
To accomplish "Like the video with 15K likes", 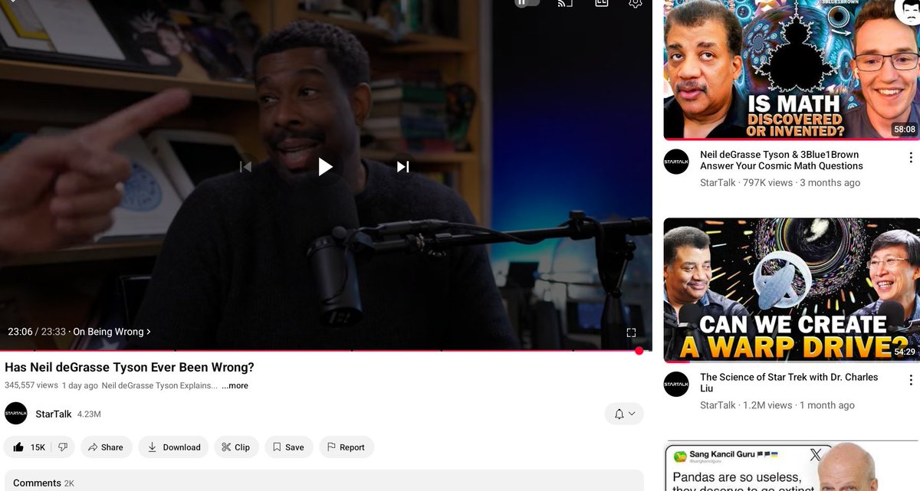I will (28, 447).
